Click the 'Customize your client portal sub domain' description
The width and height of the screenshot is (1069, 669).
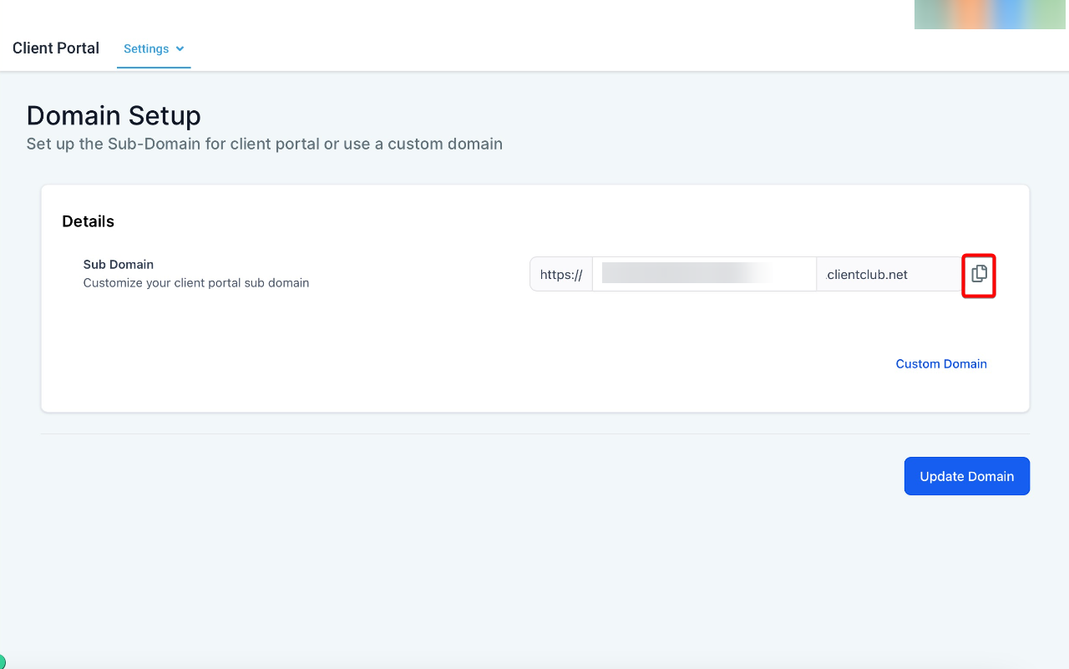[196, 283]
